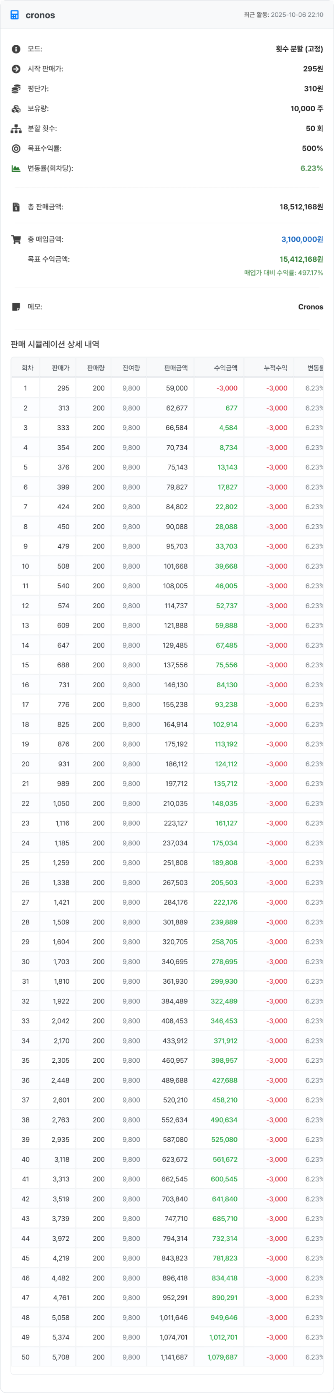The width and height of the screenshot is (334, 1393).
Task: Click the info icon next to 모드
Action: (16, 49)
